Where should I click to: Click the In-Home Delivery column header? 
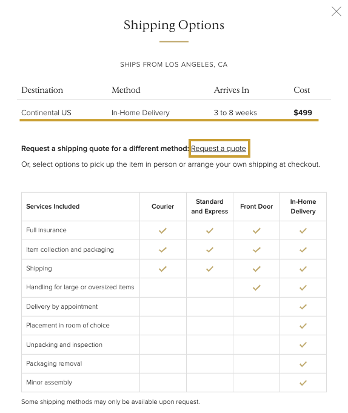pyautogui.click(x=303, y=206)
